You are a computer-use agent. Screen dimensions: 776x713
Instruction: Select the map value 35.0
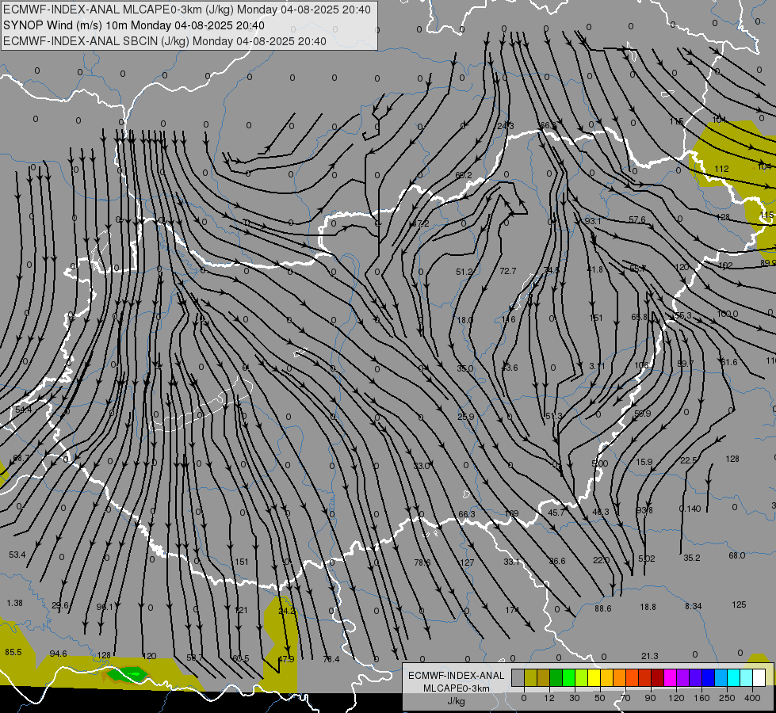point(464,368)
